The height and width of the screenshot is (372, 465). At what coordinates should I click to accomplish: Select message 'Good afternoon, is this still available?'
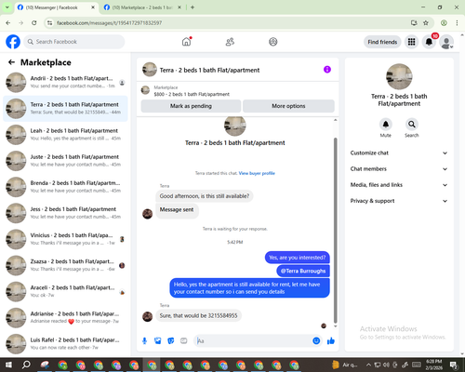[205, 196]
